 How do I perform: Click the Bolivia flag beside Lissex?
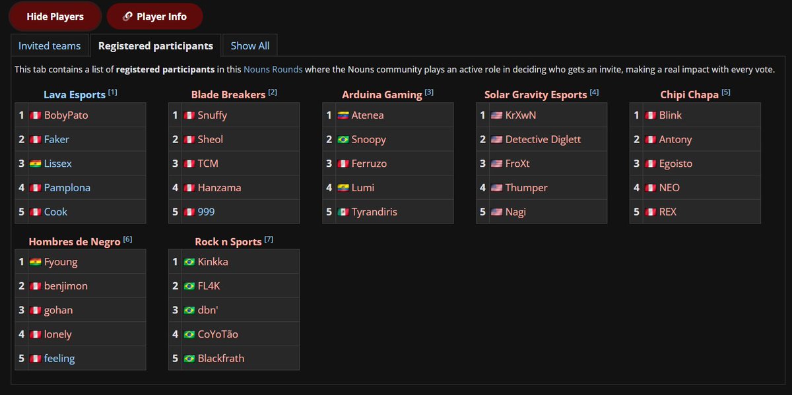pos(36,164)
